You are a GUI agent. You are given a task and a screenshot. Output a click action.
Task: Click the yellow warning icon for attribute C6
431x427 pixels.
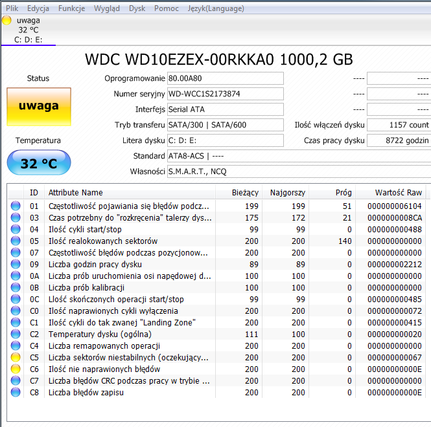tap(16, 369)
